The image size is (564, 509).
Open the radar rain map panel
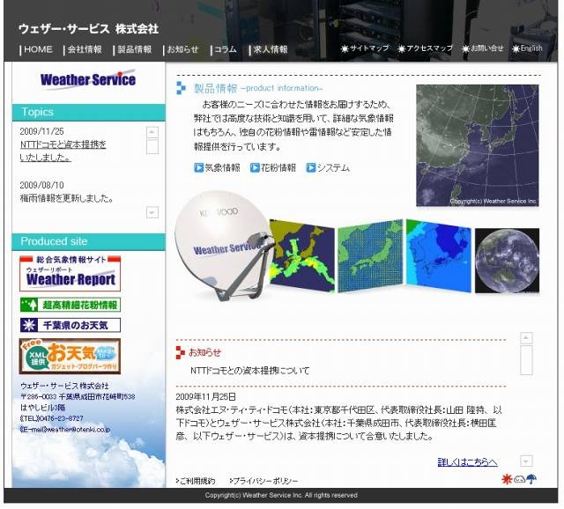(302, 256)
